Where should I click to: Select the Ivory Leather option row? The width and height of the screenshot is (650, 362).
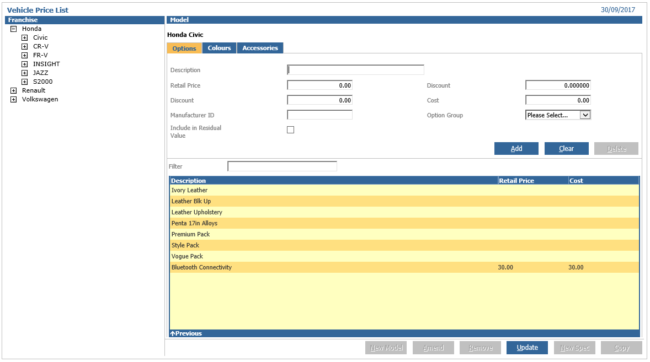(404, 190)
